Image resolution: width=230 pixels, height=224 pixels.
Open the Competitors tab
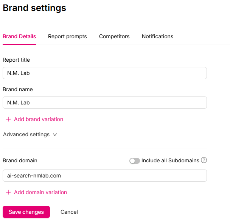(114, 36)
